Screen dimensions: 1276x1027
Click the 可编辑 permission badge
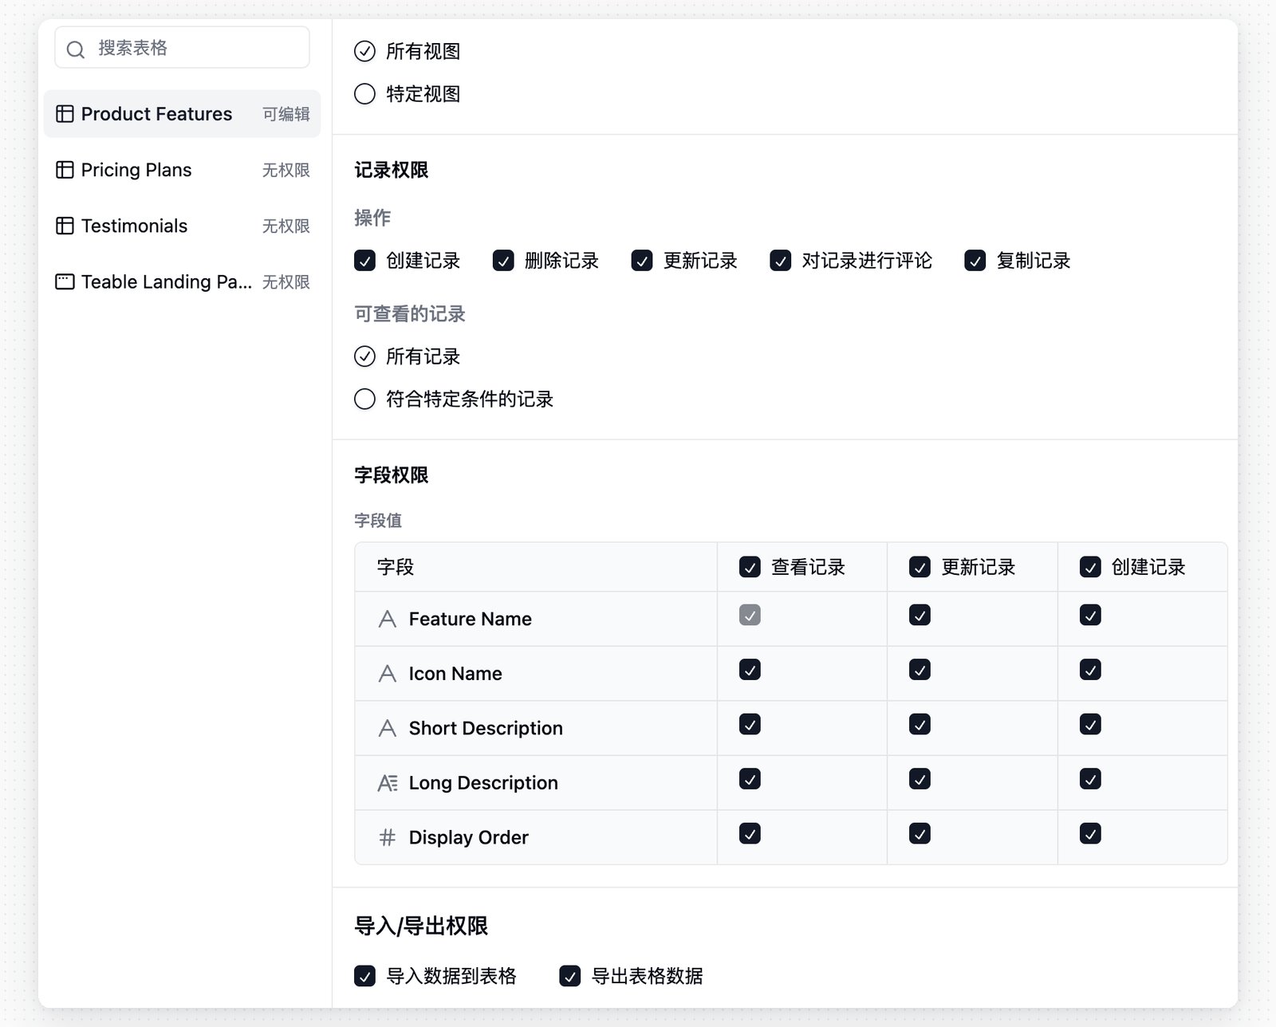(286, 114)
